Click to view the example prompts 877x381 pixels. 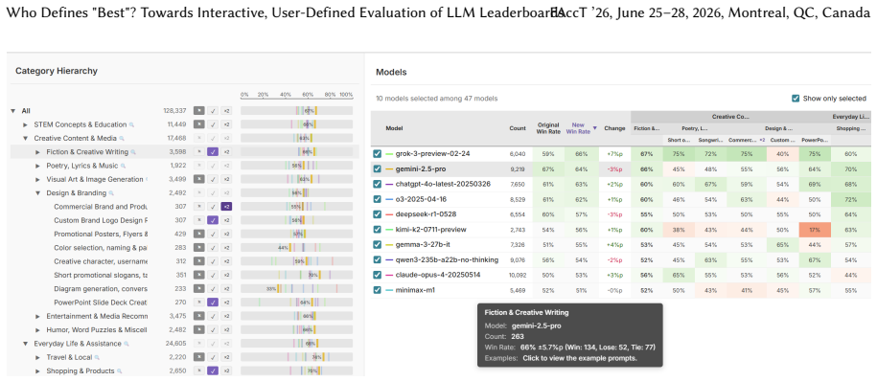pyautogui.click(x=580, y=358)
